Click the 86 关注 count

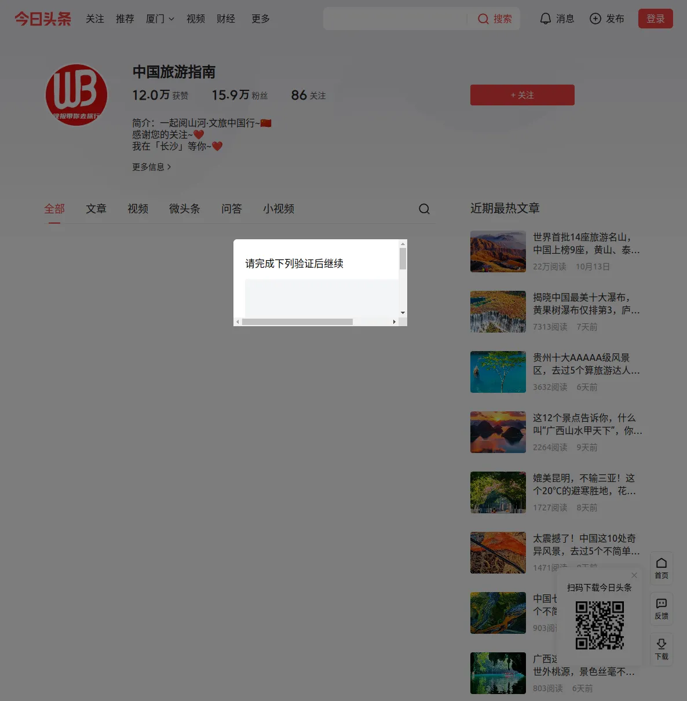click(x=308, y=95)
